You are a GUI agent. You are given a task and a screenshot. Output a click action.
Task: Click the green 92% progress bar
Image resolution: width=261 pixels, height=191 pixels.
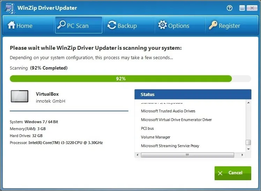point(121,79)
